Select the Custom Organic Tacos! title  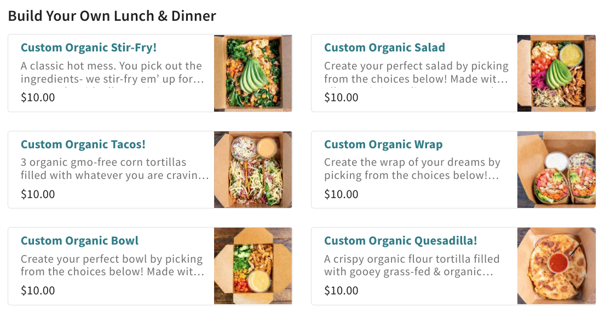pos(83,144)
